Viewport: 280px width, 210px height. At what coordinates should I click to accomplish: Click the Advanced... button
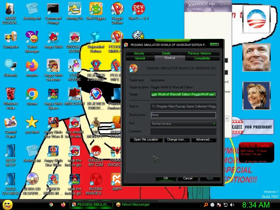click(204, 139)
